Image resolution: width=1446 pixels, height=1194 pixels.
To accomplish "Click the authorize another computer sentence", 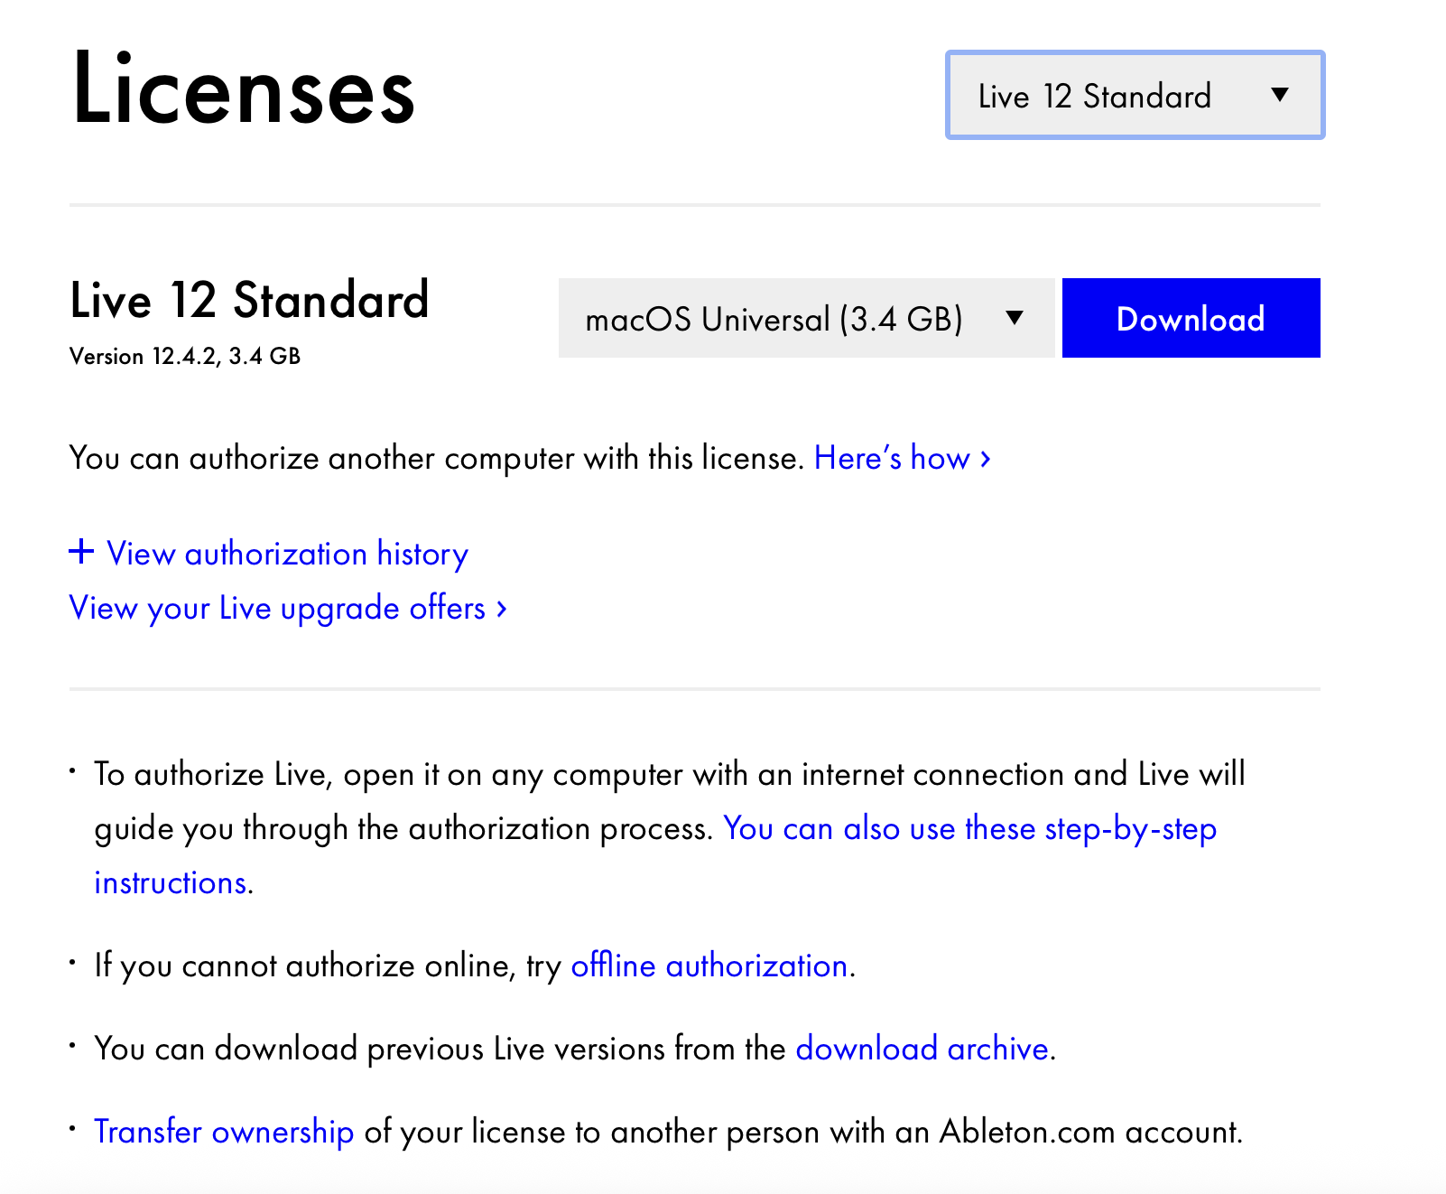I will point(437,458).
